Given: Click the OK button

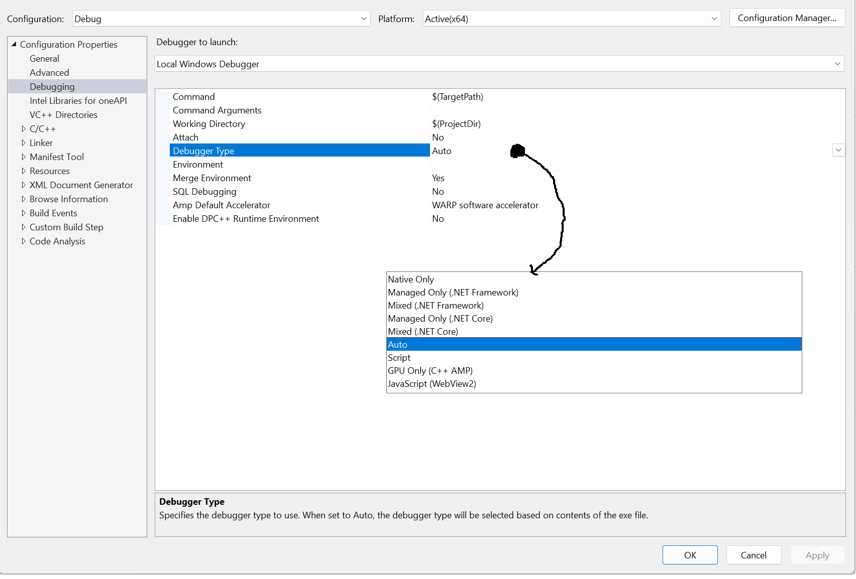Looking at the screenshot, I should 690,555.
